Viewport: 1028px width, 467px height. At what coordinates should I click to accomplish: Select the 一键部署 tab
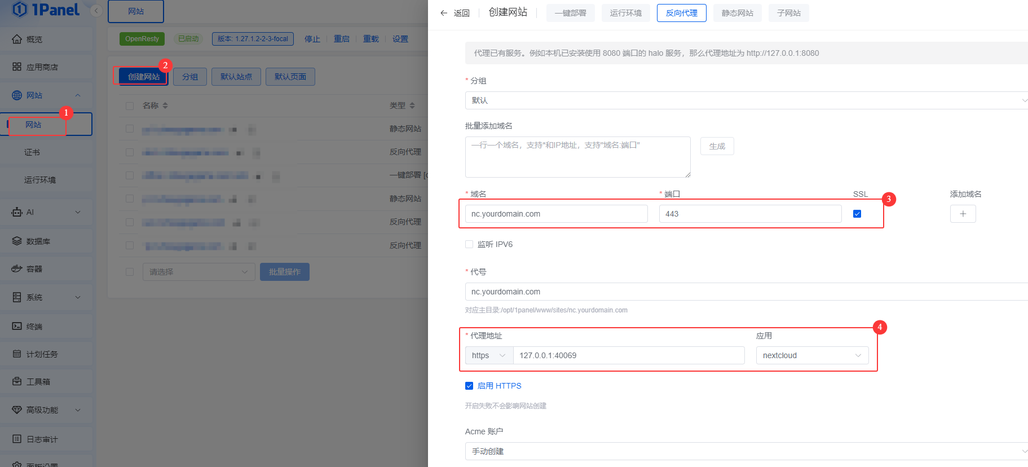(x=570, y=13)
